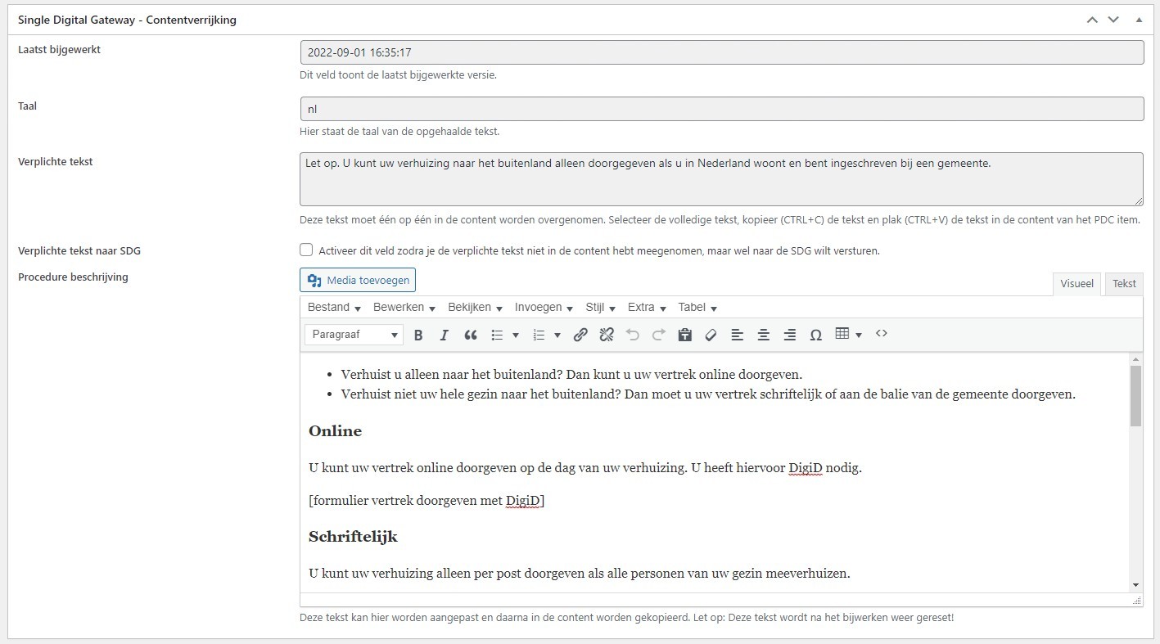The width and height of the screenshot is (1160, 644).
Task: Collapse the Single Digital Gateway panel
Action: click(x=1139, y=19)
